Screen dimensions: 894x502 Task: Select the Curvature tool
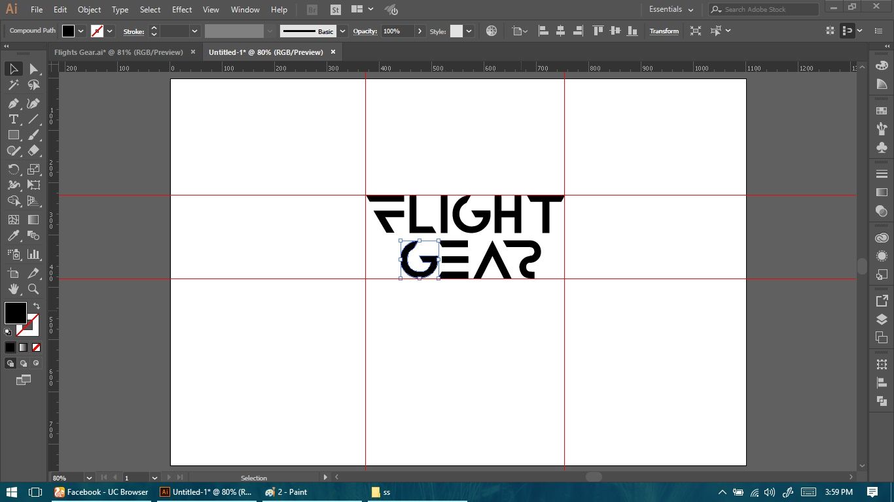[x=33, y=103]
